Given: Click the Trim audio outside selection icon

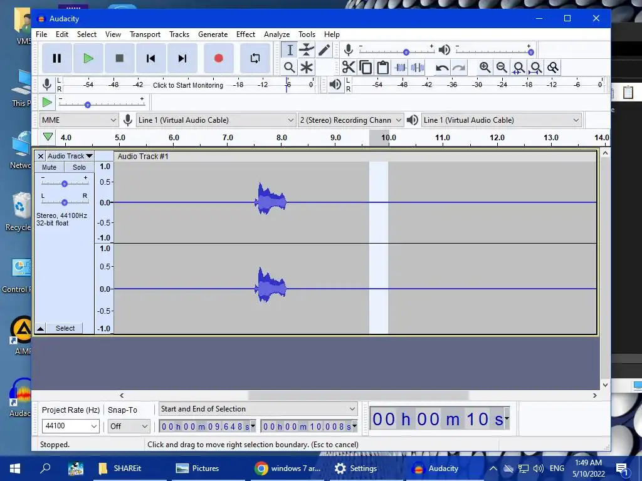Looking at the screenshot, I should (x=400, y=67).
